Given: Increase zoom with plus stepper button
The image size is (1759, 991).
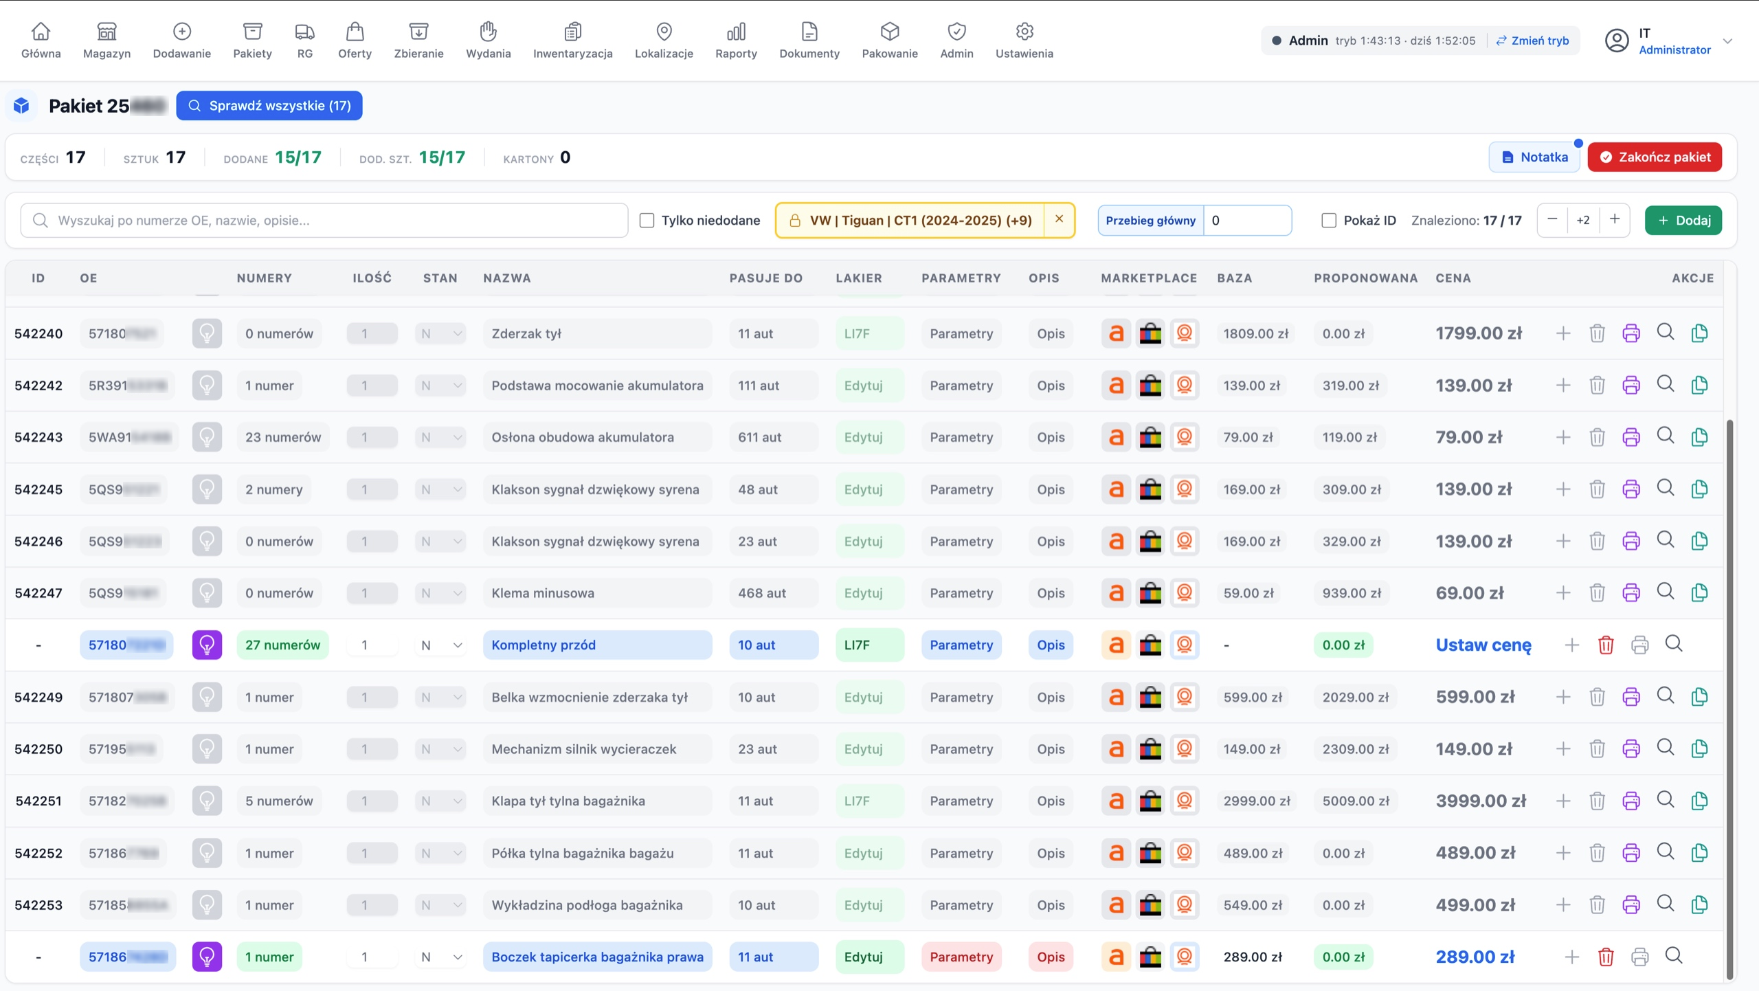Looking at the screenshot, I should (1615, 219).
